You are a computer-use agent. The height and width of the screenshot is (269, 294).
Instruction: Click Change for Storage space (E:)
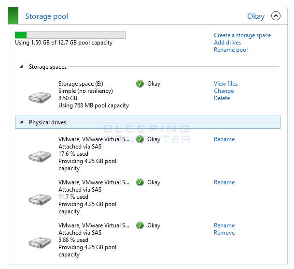point(224,91)
